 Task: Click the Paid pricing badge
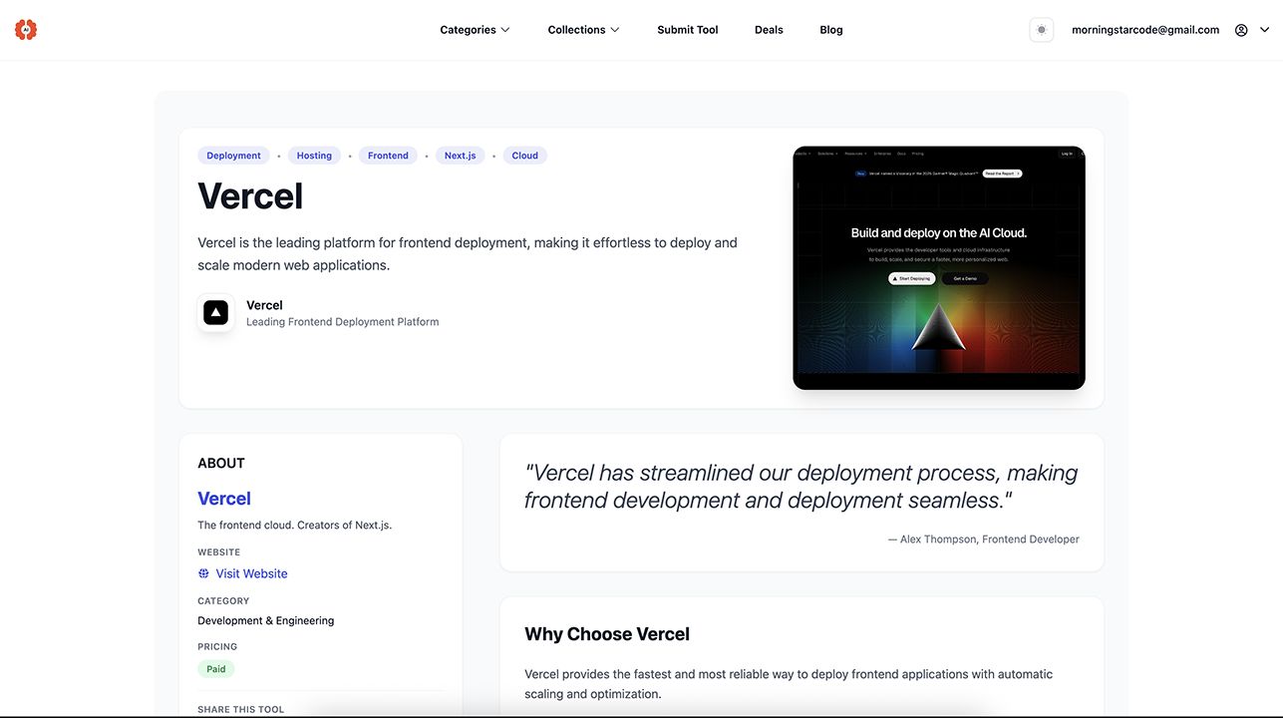coord(216,669)
